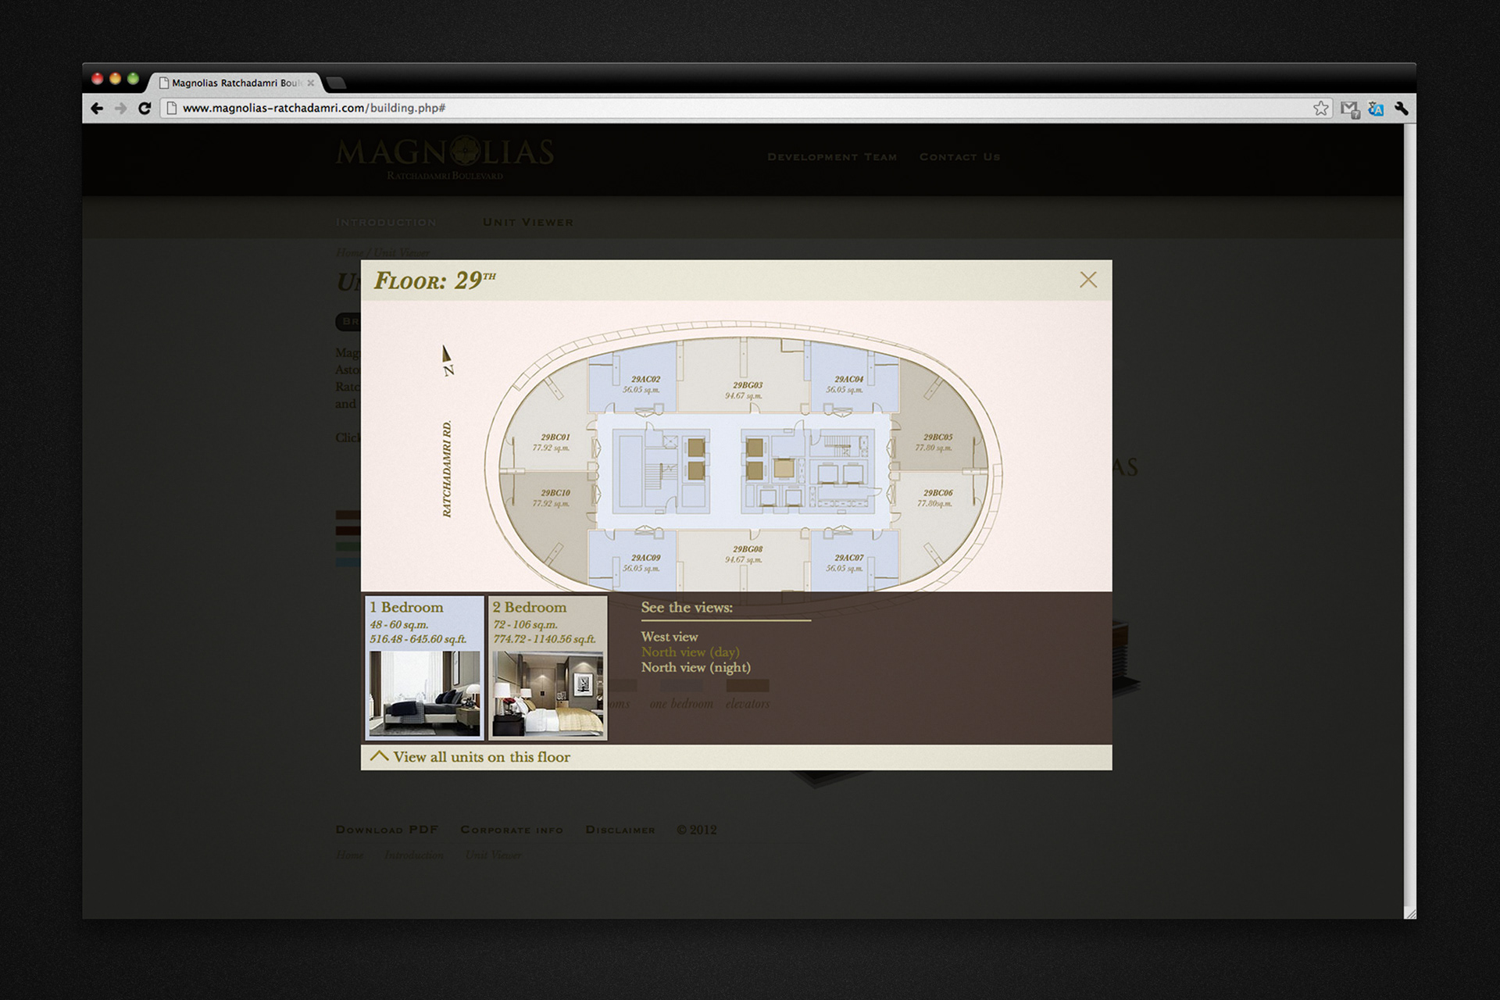
Task: Click the Download PDF footer link
Action: click(387, 830)
